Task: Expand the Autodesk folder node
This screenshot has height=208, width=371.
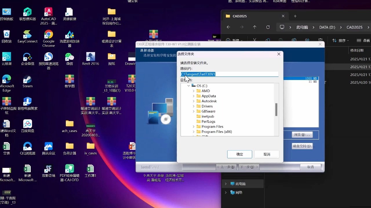Action: click(x=194, y=101)
